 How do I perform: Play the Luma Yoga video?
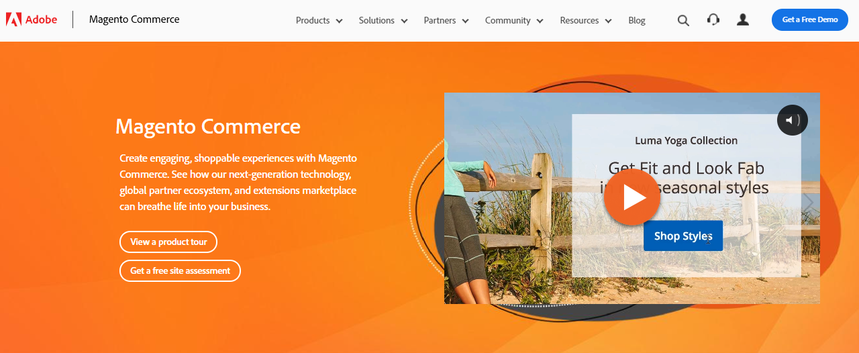632,197
